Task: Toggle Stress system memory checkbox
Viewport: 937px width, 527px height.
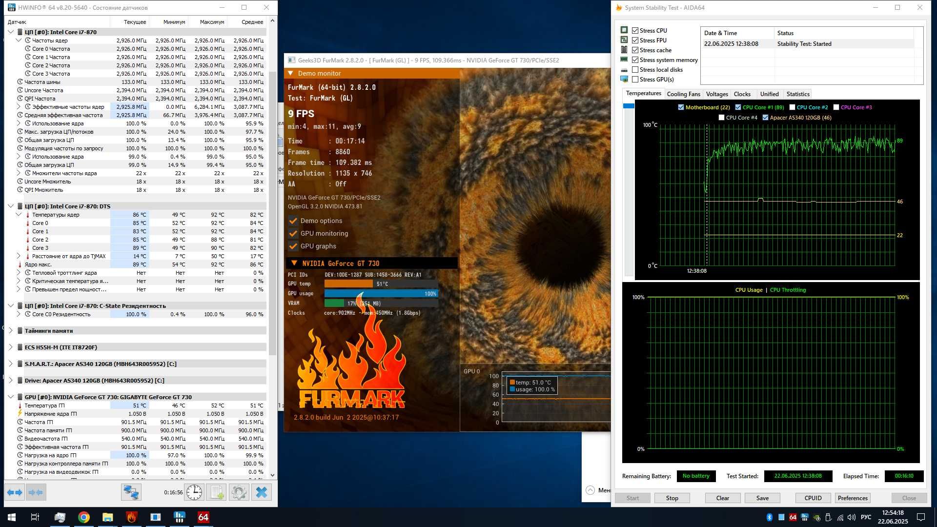Action: coord(635,60)
